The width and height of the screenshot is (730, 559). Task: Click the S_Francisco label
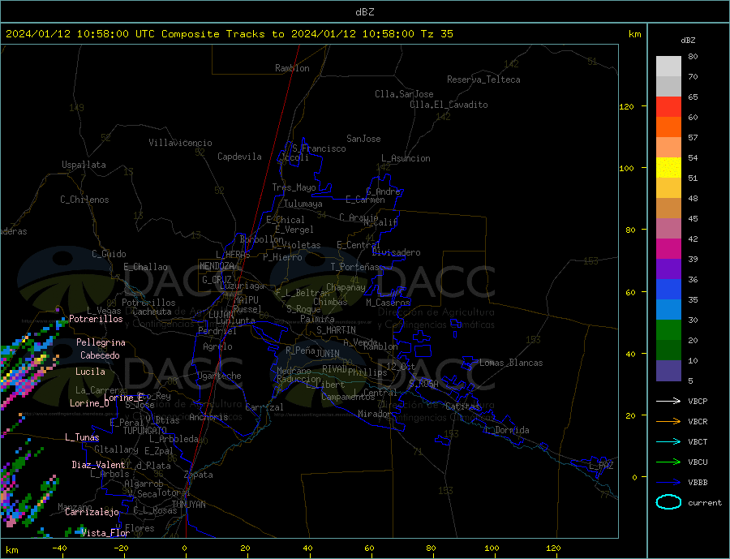click(x=319, y=148)
